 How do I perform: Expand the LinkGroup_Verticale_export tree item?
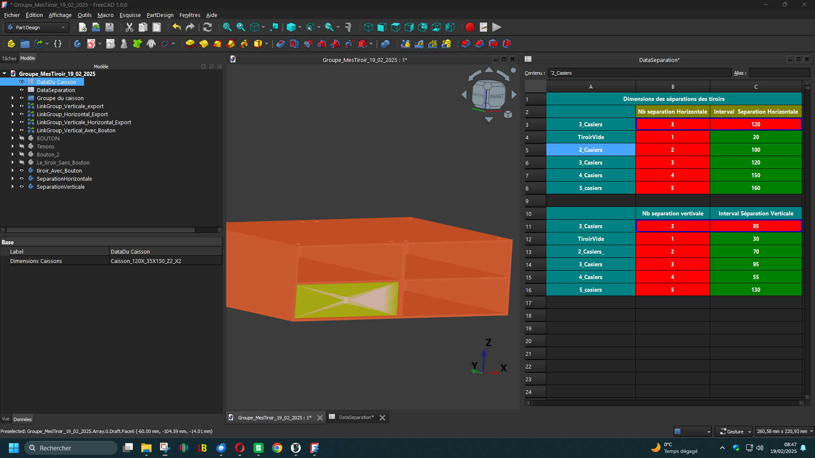pos(12,106)
